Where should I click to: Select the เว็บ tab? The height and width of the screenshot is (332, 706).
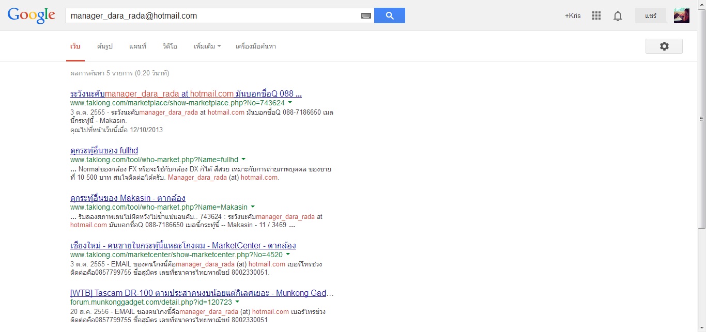pyautogui.click(x=75, y=46)
